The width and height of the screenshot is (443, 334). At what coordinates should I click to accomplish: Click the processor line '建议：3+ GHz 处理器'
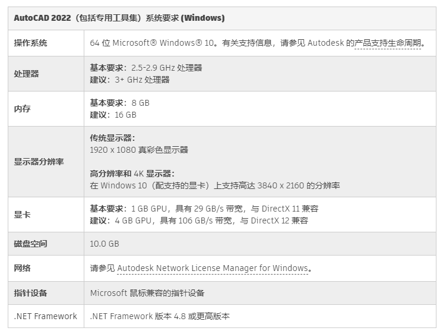point(129,80)
